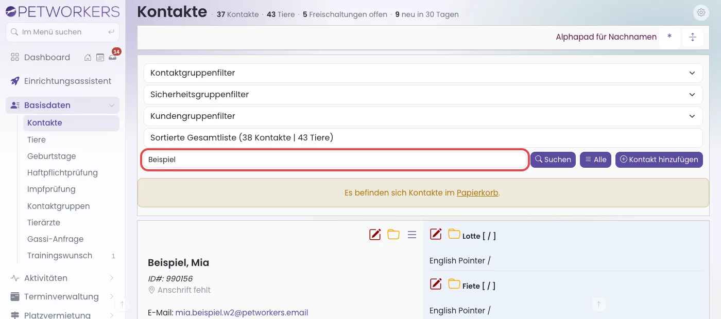Expand the Kontaktgruppenfilter panel
The height and width of the screenshot is (319, 721).
[423, 73]
